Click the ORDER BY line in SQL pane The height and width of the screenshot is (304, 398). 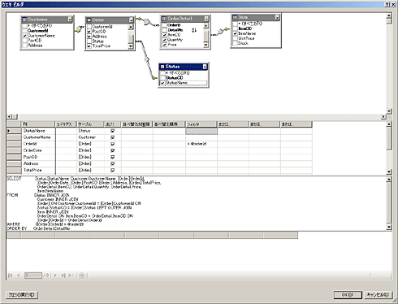coord(38,228)
